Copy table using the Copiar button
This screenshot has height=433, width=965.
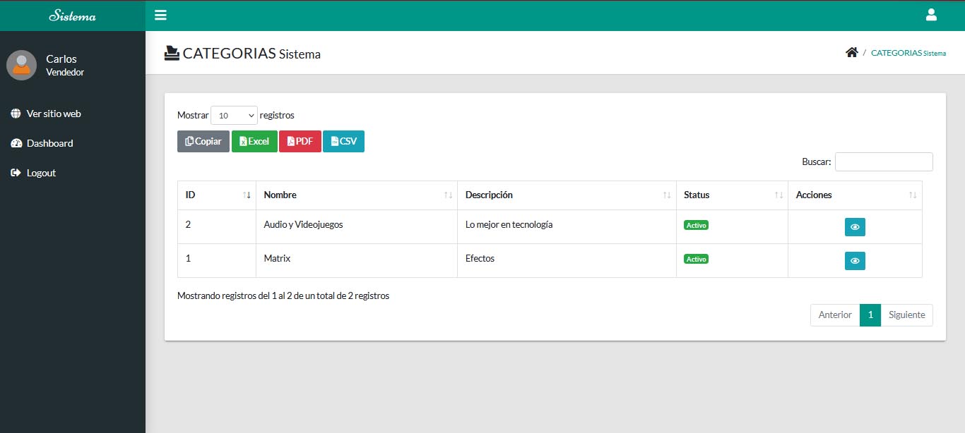coord(203,142)
